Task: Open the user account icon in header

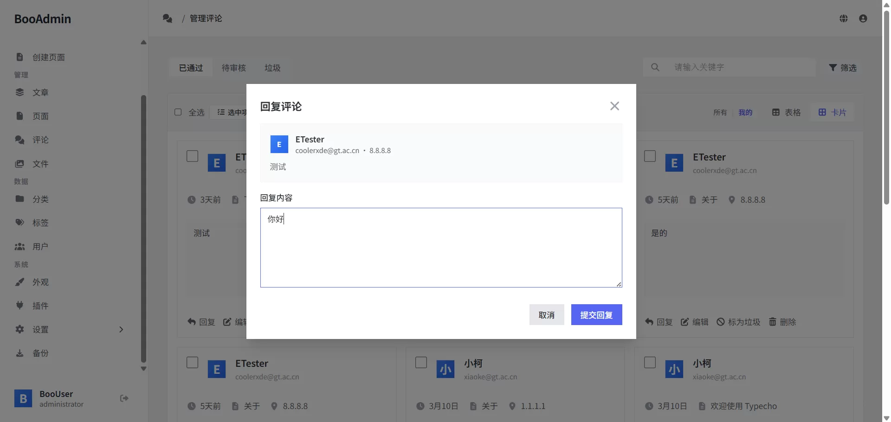Action: click(x=863, y=19)
